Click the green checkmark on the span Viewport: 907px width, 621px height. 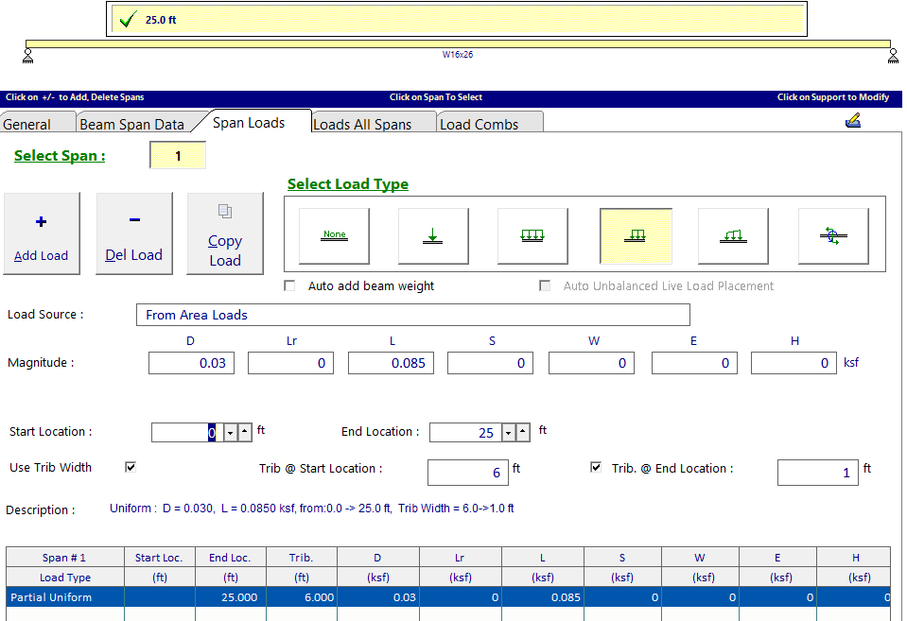128,20
